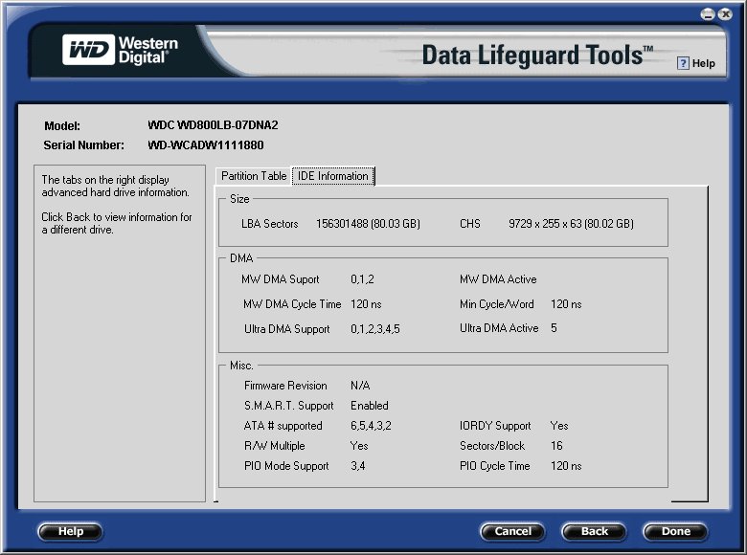Click ATA # supported value 6,5,4,3,2

371,426
